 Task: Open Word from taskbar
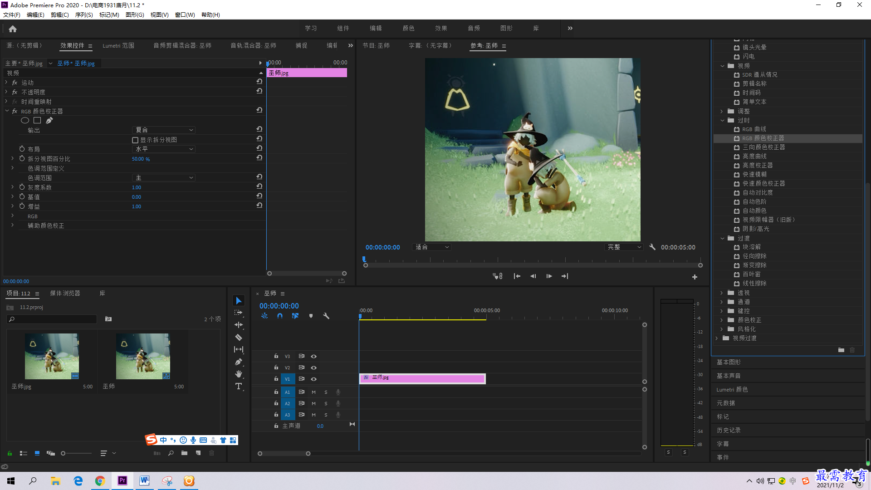click(145, 480)
